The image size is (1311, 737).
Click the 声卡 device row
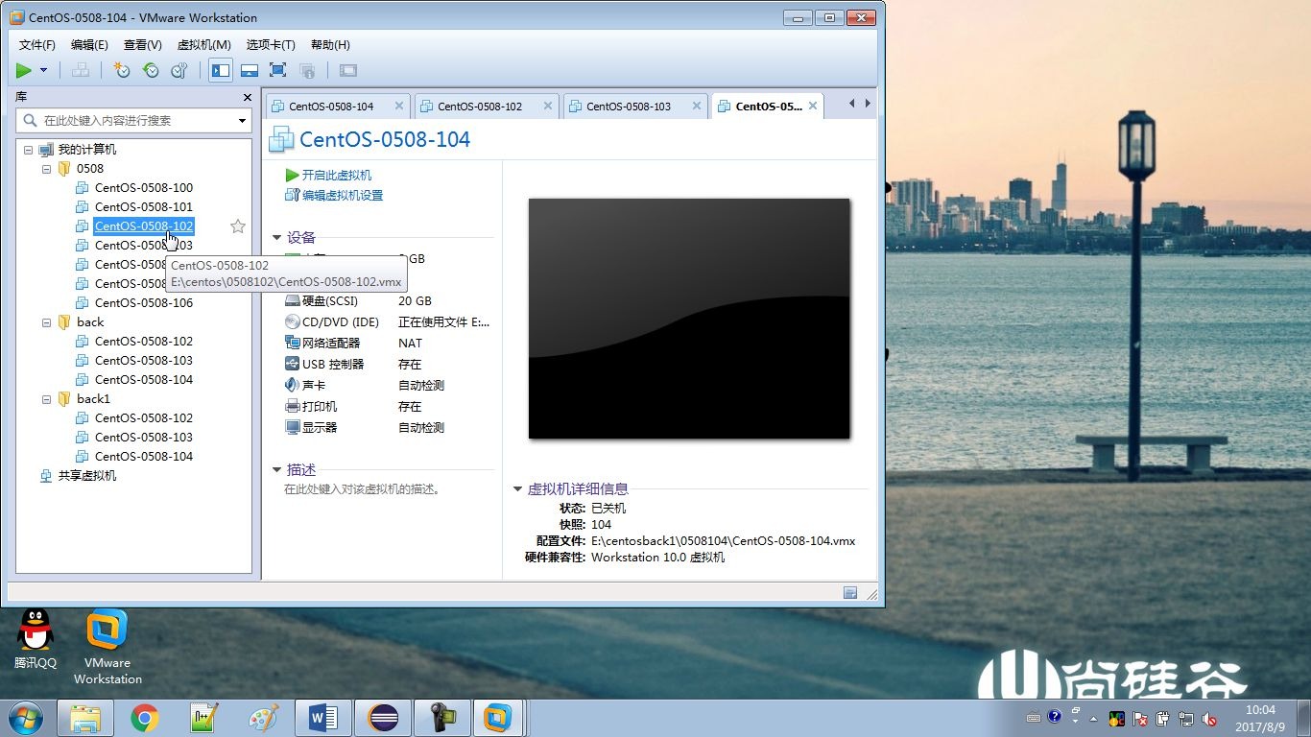pos(388,386)
